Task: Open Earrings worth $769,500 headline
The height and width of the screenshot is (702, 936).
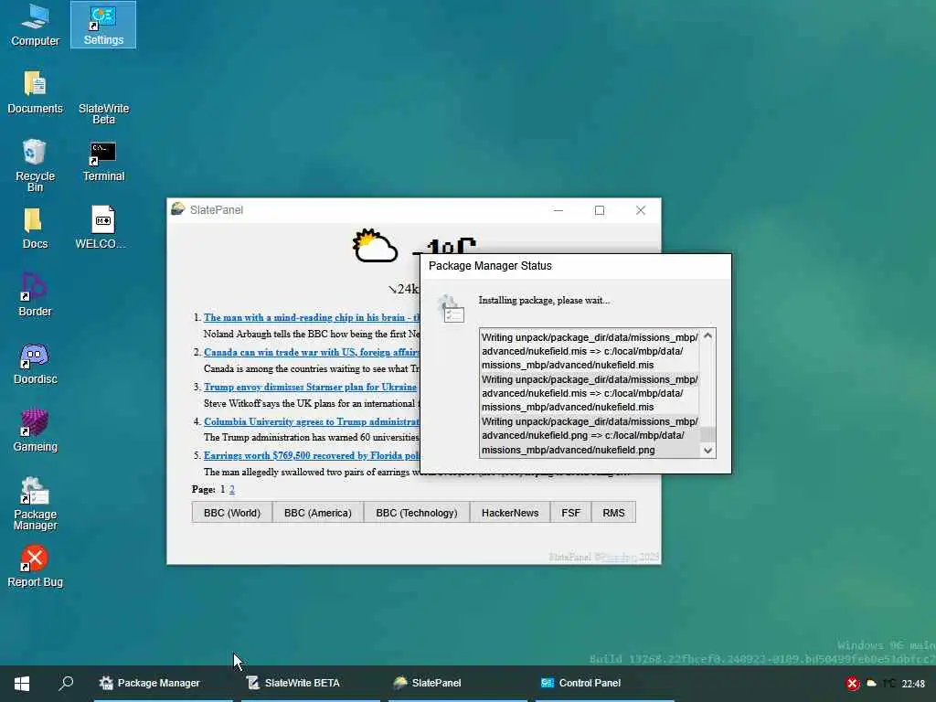Action: pyautogui.click(x=312, y=455)
